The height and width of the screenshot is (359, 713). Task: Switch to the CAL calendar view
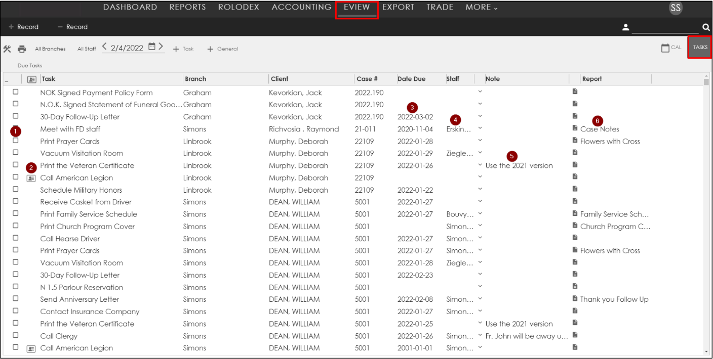(671, 48)
